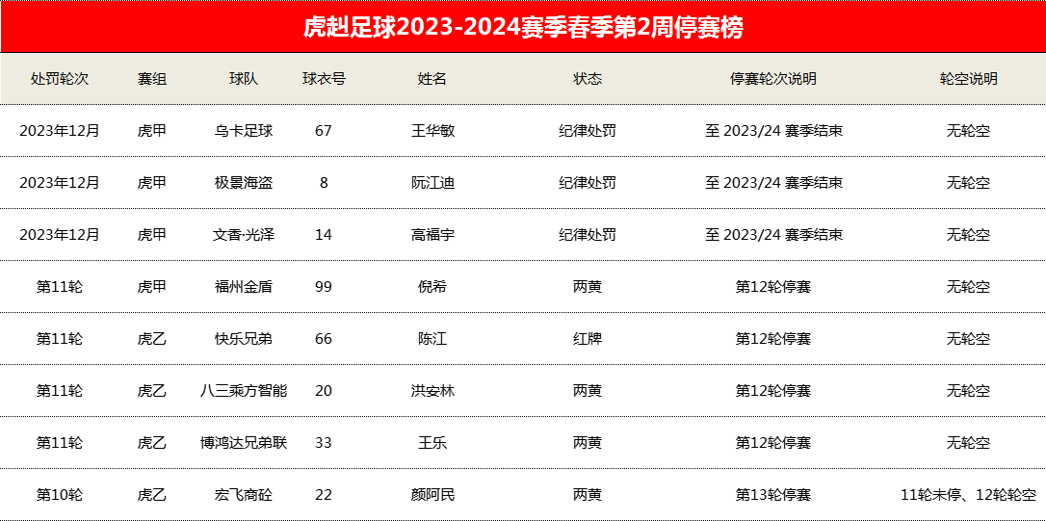Image resolution: width=1046 pixels, height=521 pixels.
Task: Click 第12轮停赛 in 八三乘方智能 row
Action: click(x=773, y=391)
